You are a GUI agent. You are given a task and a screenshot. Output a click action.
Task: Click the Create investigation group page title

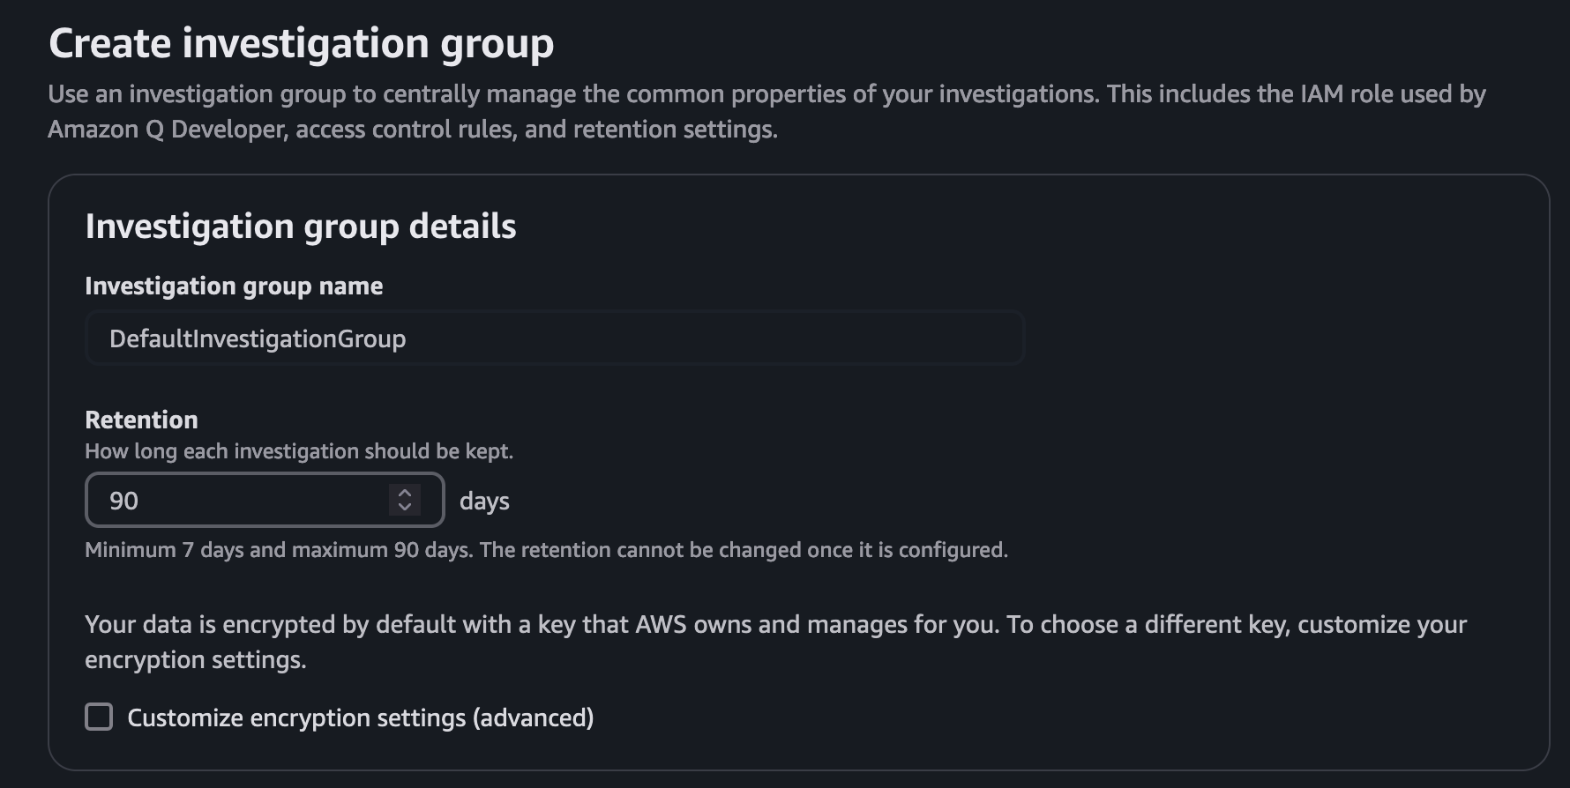click(303, 41)
